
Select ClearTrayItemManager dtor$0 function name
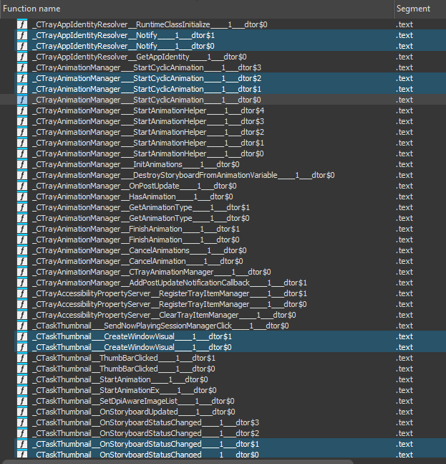[x=164, y=315]
